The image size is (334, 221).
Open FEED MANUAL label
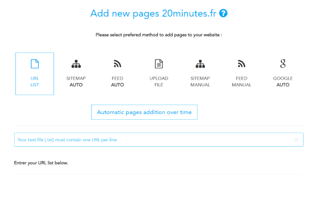pos(242,81)
